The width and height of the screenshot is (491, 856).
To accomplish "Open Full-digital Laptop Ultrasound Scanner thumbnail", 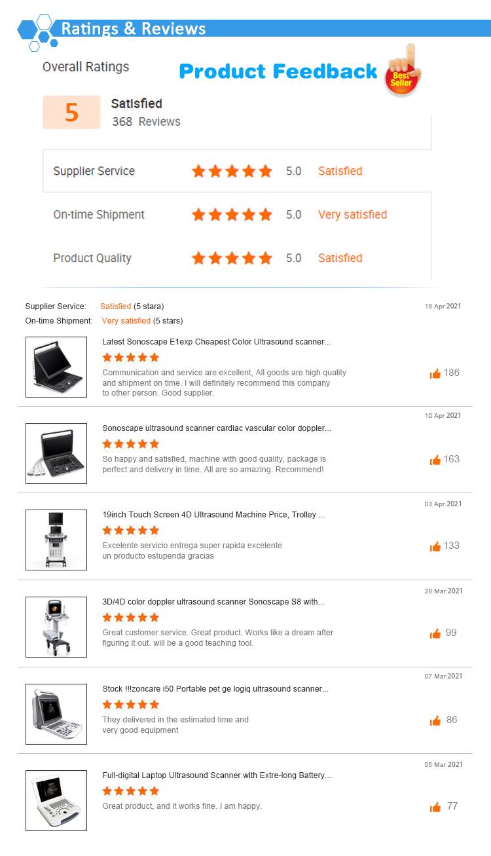I will pyautogui.click(x=56, y=800).
